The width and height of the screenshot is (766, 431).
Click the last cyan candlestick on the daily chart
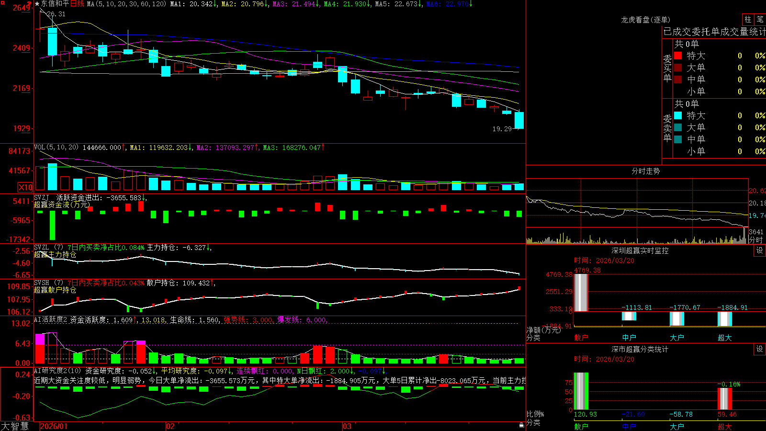519,120
